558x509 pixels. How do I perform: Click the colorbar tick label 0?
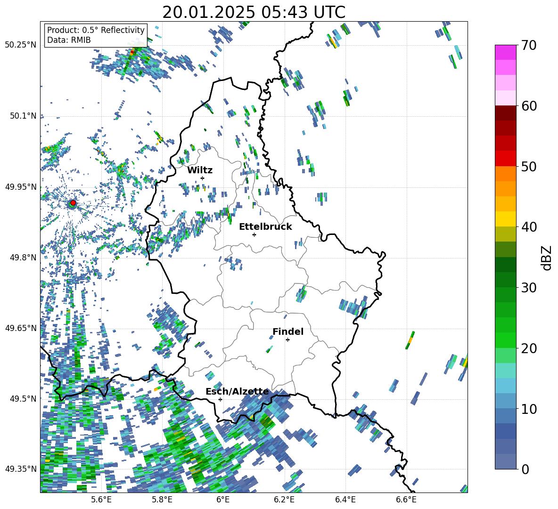pos(525,469)
